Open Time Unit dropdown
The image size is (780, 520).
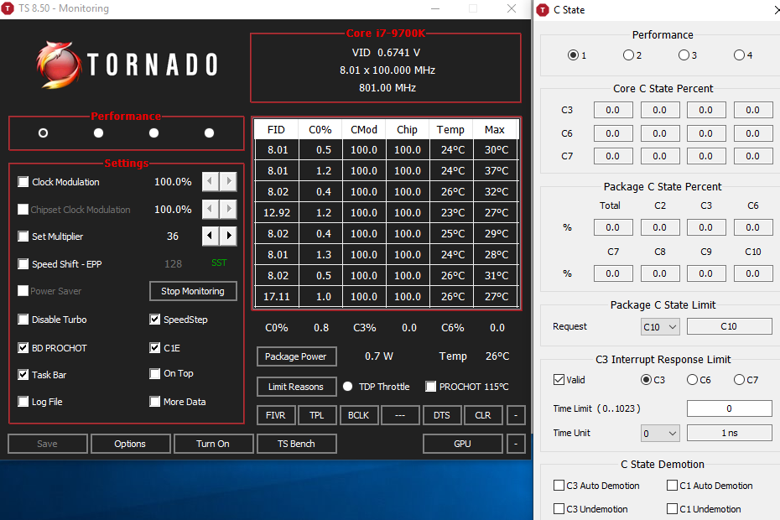point(660,434)
